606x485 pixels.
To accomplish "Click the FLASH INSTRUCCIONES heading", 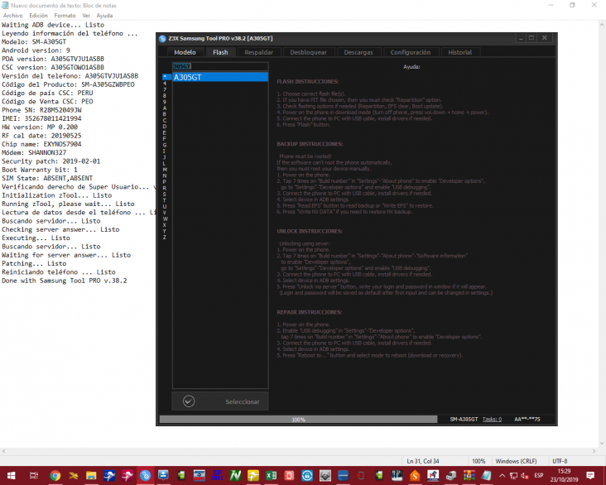I will click(x=308, y=82).
